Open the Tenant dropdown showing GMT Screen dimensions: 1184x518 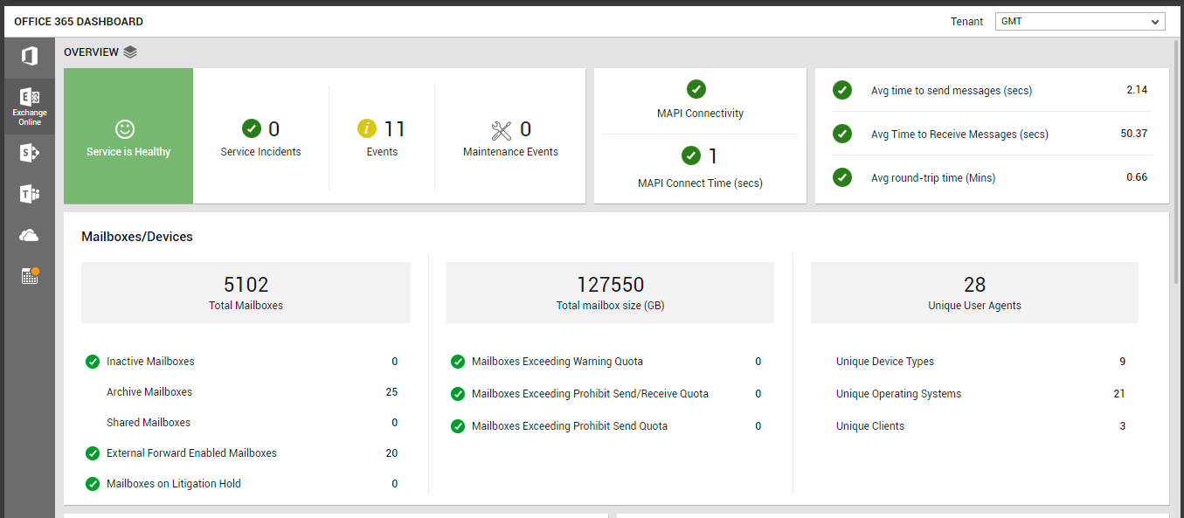click(x=1080, y=21)
